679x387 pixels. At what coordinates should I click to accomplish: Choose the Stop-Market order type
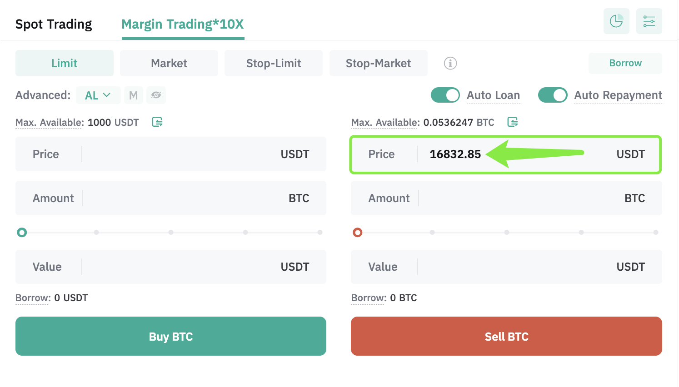[x=379, y=63]
